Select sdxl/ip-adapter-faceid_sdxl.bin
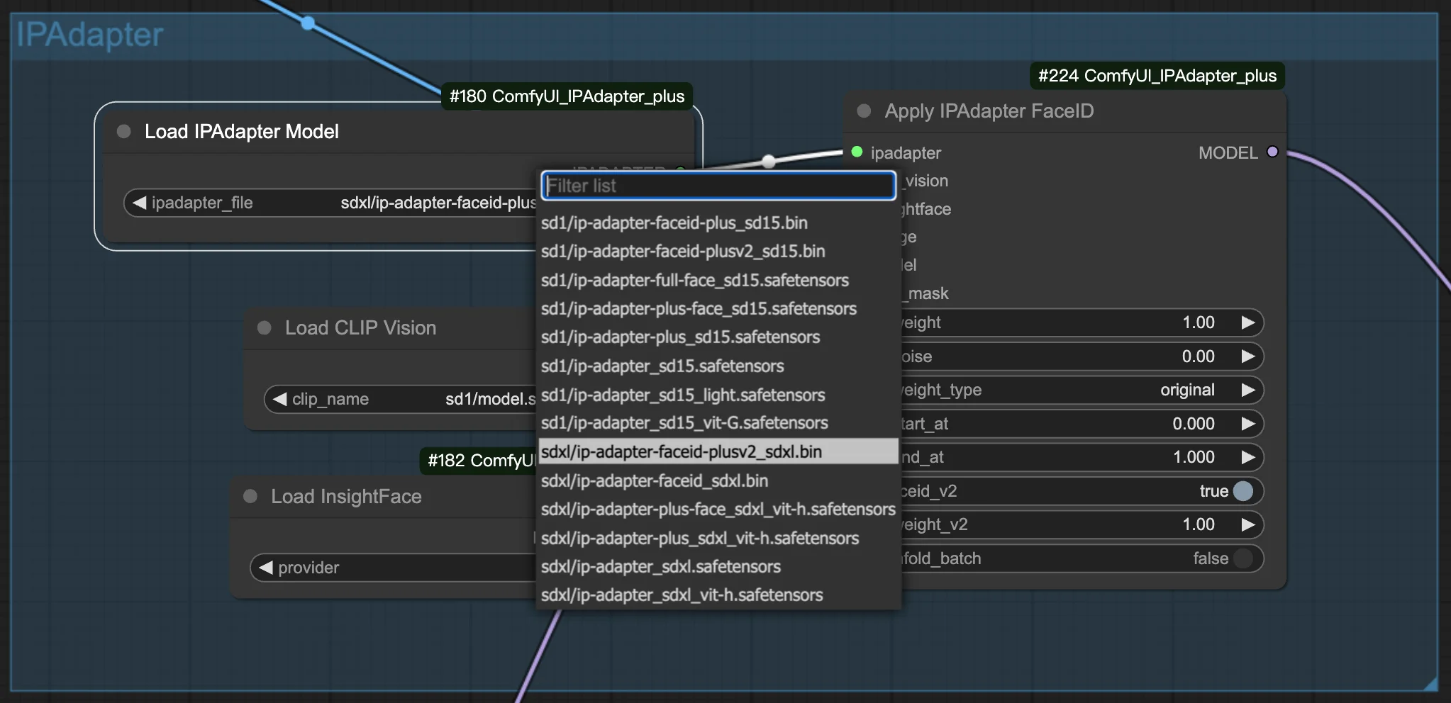Screen dimensions: 1451x703 (x=718, y=480)
